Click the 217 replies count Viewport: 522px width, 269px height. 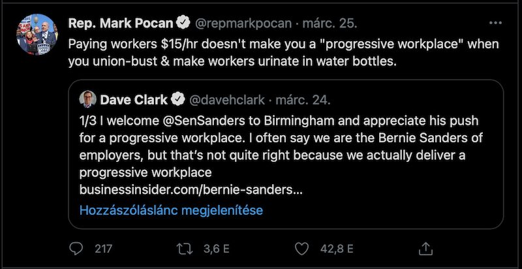click(x=103, y=248)
